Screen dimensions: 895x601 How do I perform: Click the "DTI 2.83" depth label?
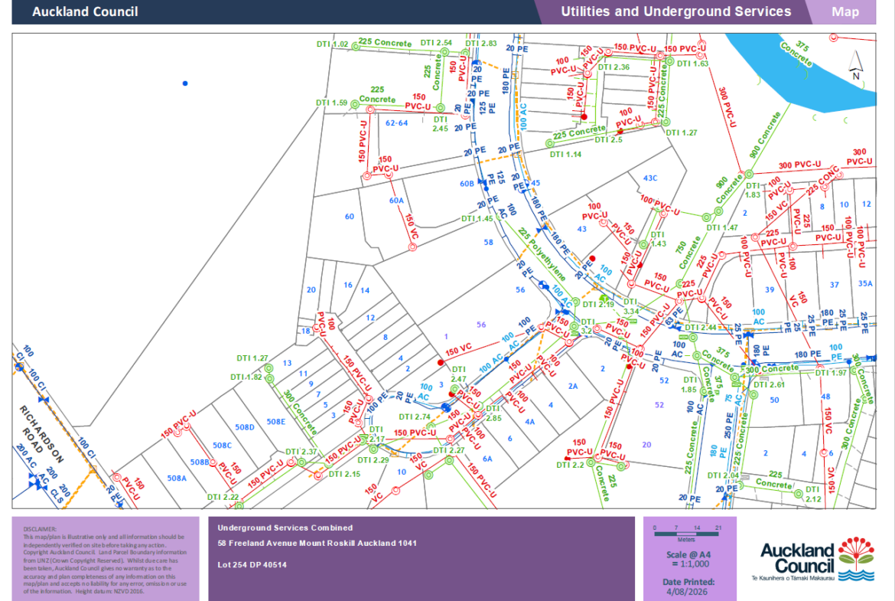(x=480, y=44)
